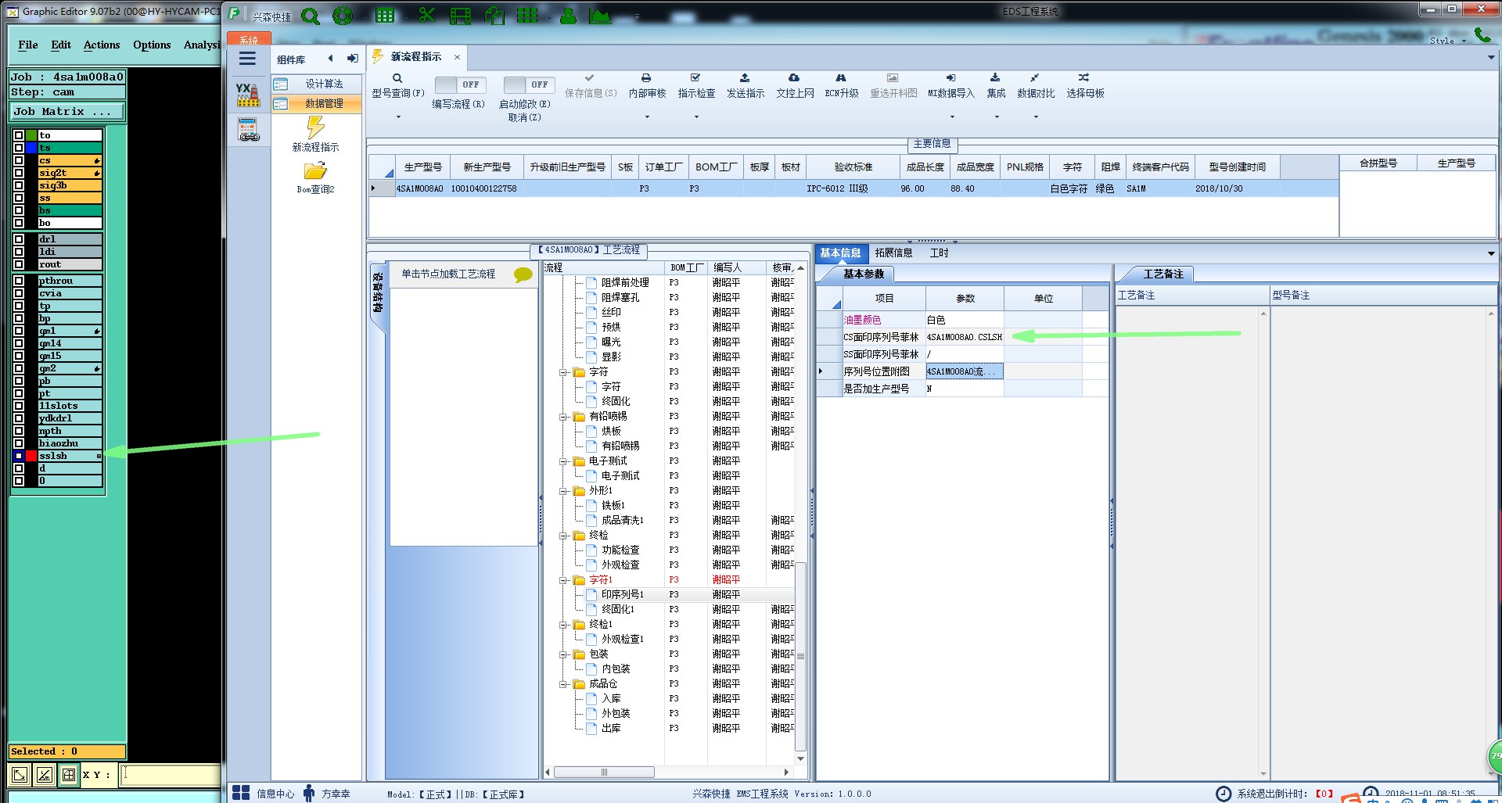Switch to the 拓展信息 tab

(x=893, y=253)
